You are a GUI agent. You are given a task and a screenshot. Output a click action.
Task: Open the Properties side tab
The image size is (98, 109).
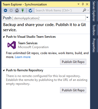[94, 45]
